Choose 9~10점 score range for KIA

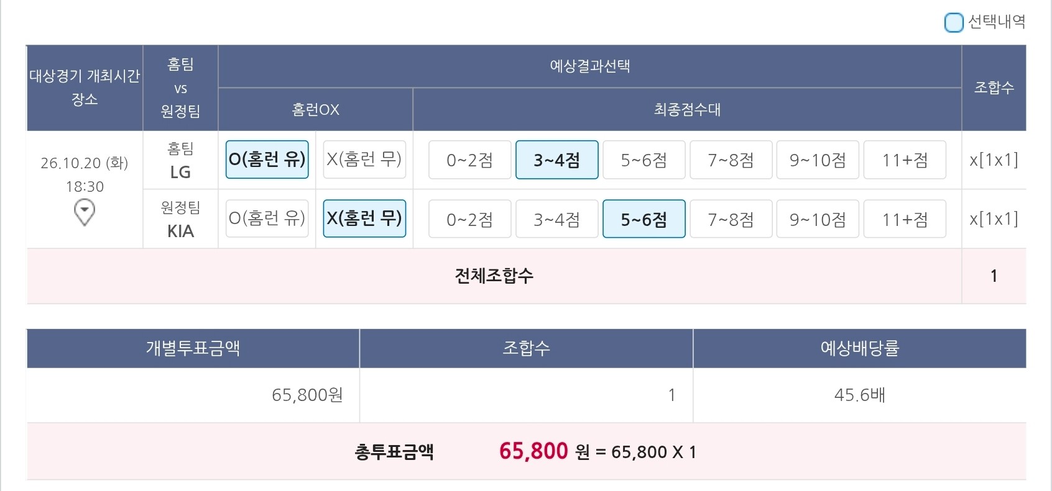tap(818, 218)
